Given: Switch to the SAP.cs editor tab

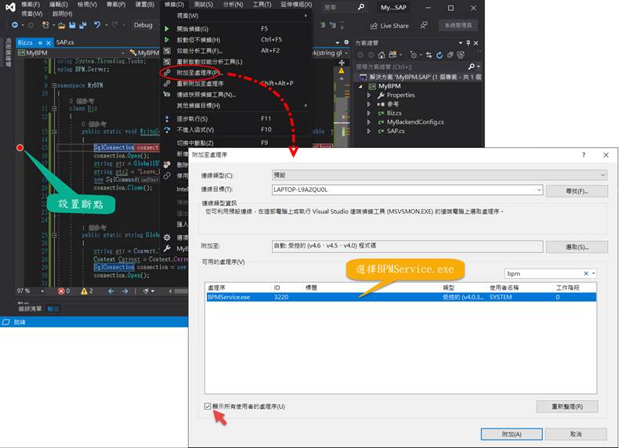Looking at the screenshot, I should [65, 42].
